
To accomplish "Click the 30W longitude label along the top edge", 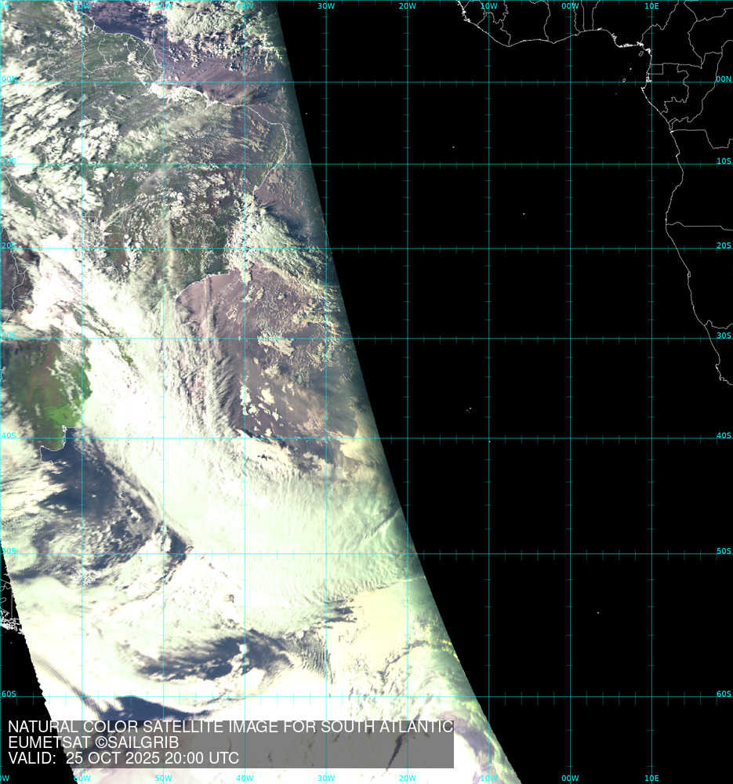I will pos(326,5).
